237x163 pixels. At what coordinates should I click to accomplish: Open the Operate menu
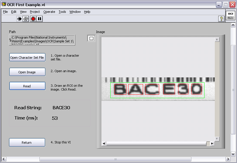coord(49,12)
